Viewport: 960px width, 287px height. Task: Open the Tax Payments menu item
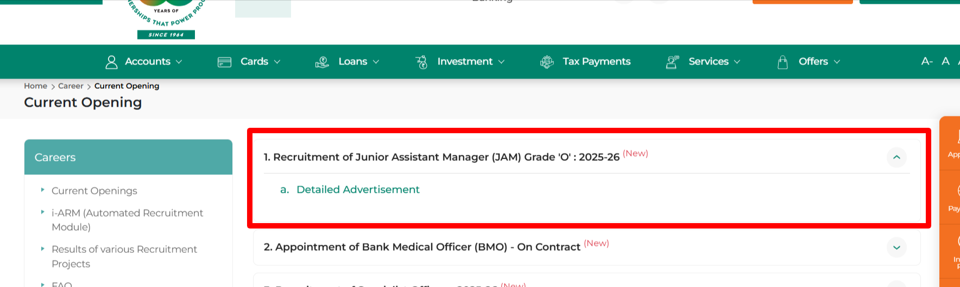[596, 62]
